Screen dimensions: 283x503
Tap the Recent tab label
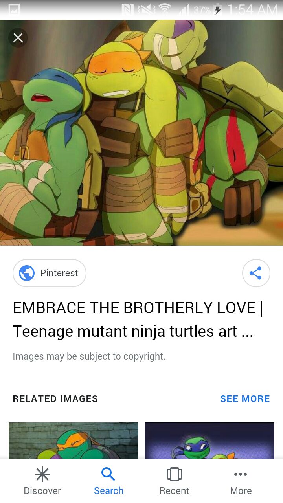(174, 491)
